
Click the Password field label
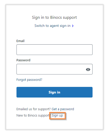coord(23,60)
